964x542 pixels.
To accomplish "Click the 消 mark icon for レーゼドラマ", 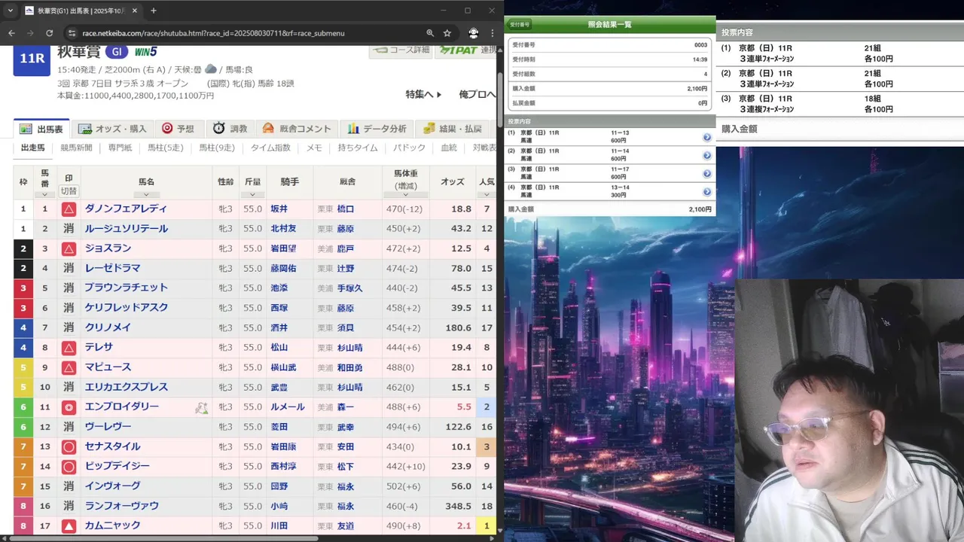I will click(x=69, y=268).
